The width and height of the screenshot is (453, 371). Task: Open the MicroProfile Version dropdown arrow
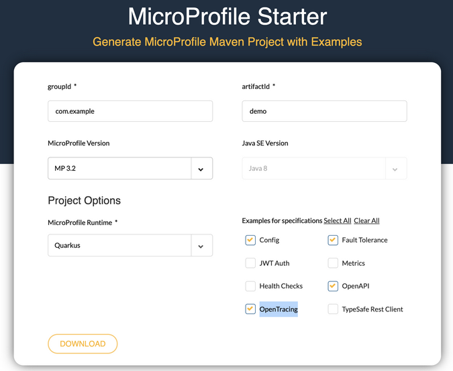pos(201,169)
